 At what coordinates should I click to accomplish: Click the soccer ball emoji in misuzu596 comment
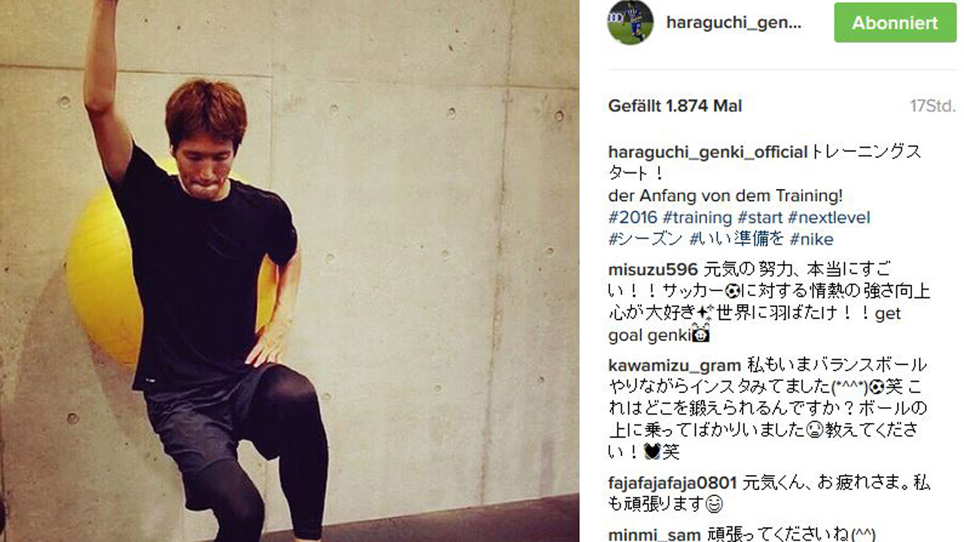(x=732, y=291)
